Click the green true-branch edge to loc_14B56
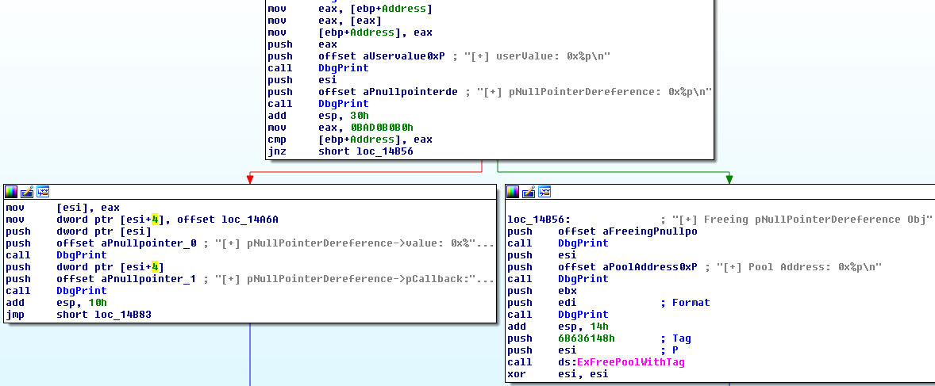The height and width of the screenshot is (386, 935). coord(613,172)
